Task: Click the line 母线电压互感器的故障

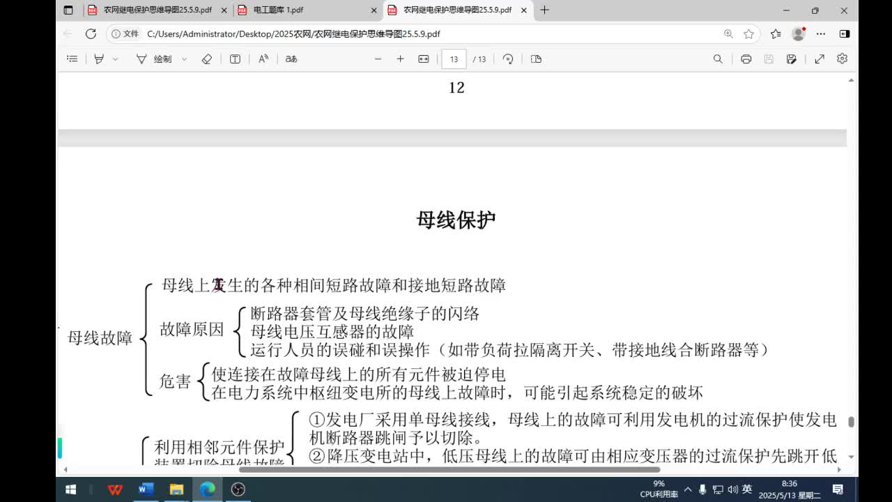Action: click(332, 332)
